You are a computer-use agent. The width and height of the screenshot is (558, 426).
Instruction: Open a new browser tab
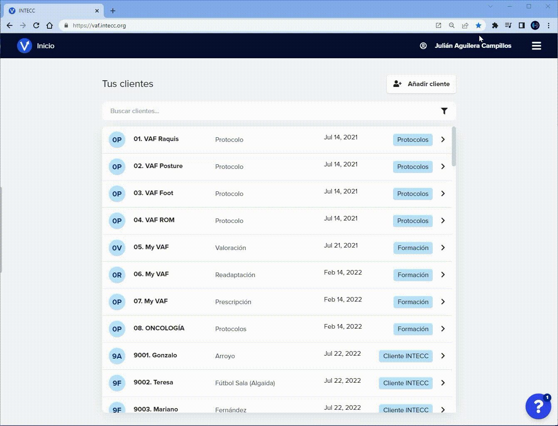tap(113, 11)
